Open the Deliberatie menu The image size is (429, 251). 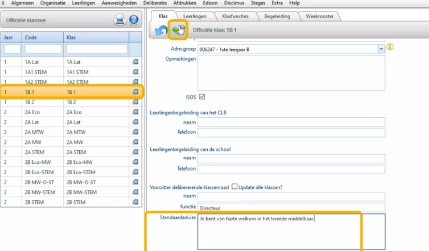[x=155, y=3]
